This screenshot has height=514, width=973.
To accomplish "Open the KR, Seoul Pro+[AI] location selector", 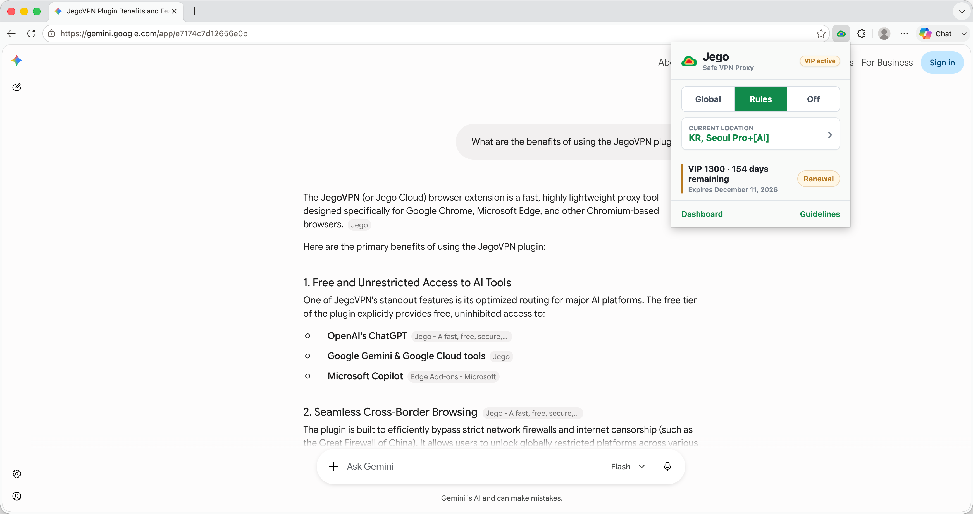I will coord(760,134).
